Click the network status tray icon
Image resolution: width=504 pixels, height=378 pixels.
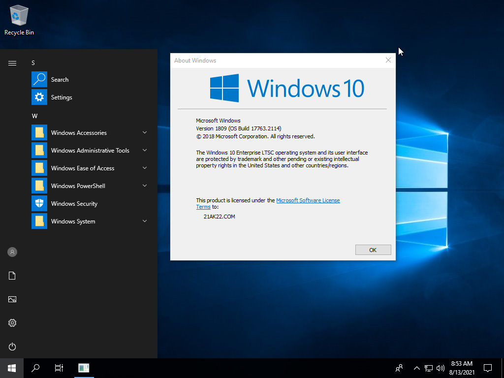[429, 368]
